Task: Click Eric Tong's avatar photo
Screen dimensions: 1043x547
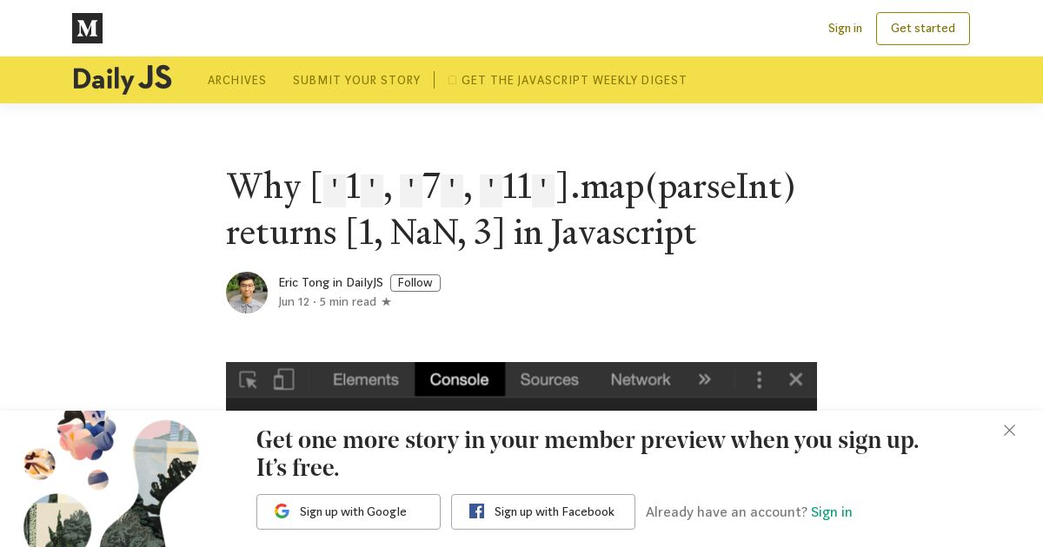Action: point(247,293)
